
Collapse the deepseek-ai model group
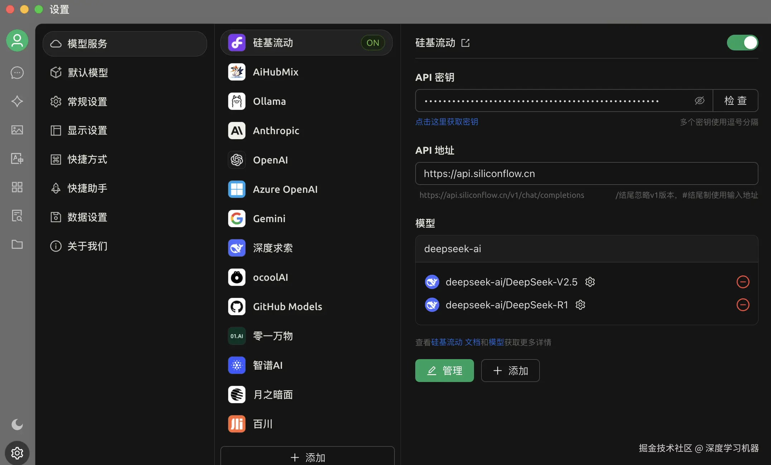pyautogui.click(x=587, y=249)
